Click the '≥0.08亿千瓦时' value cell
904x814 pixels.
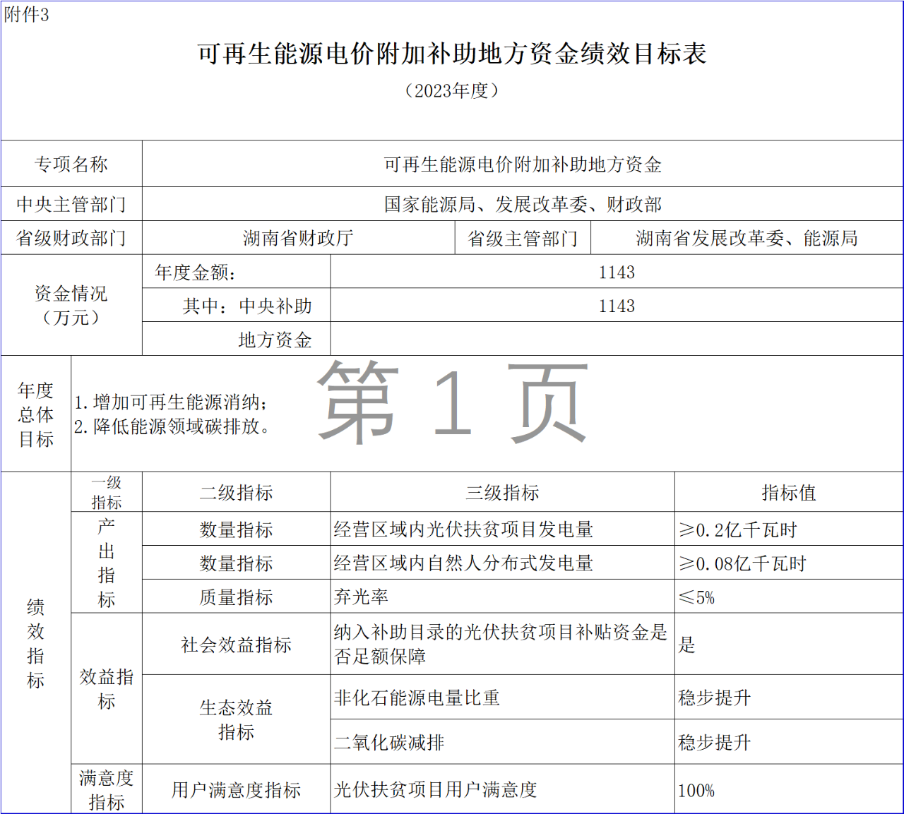tap(789, 563)
